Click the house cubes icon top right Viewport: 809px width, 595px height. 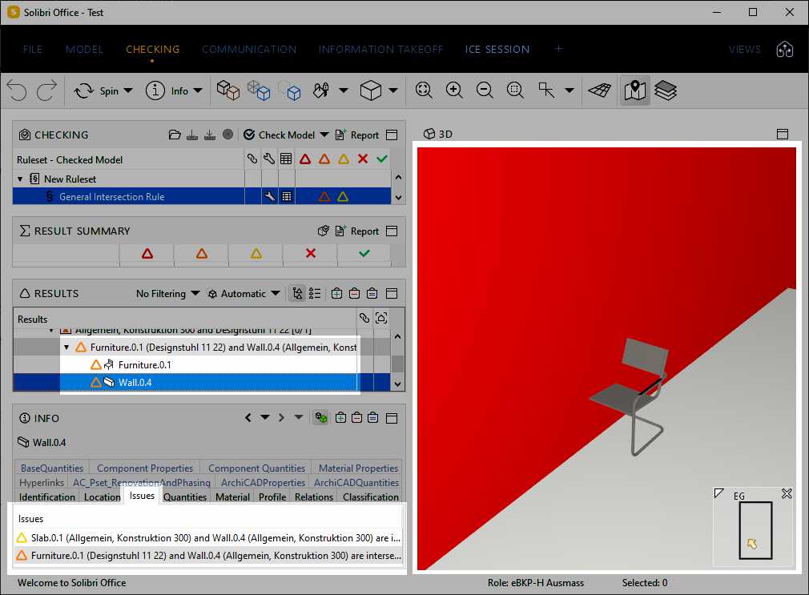(x=785, y=50)
